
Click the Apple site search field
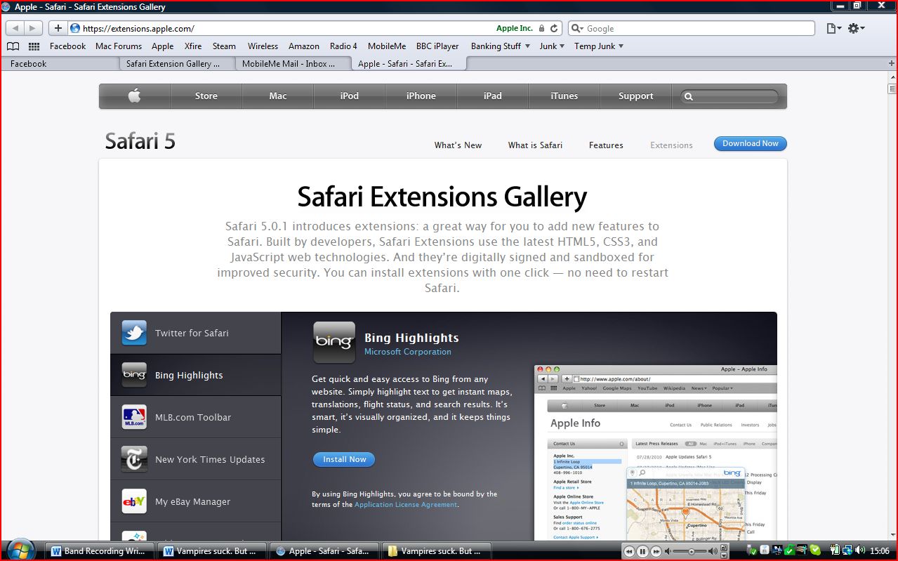point(729,96)
